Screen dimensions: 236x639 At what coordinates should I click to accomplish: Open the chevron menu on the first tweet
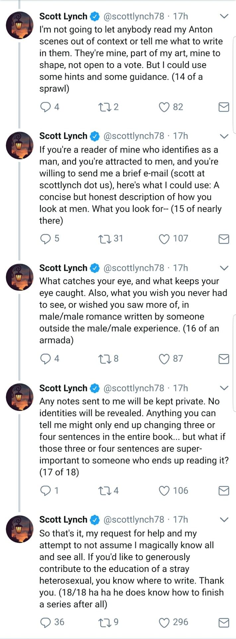[x=224, y=16]
